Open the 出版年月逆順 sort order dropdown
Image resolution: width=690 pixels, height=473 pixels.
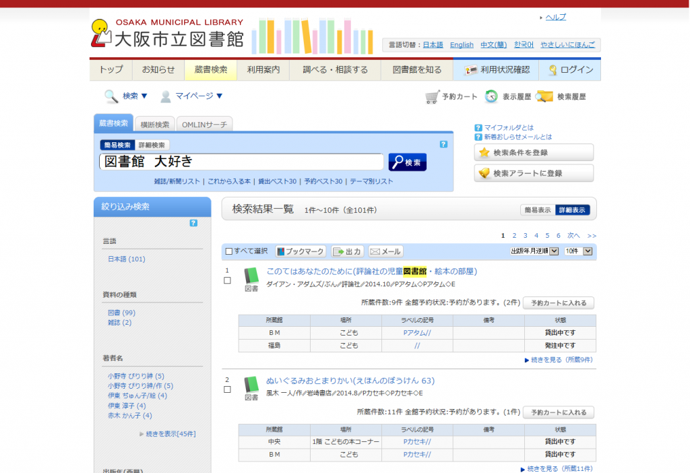tap(536, 251)
